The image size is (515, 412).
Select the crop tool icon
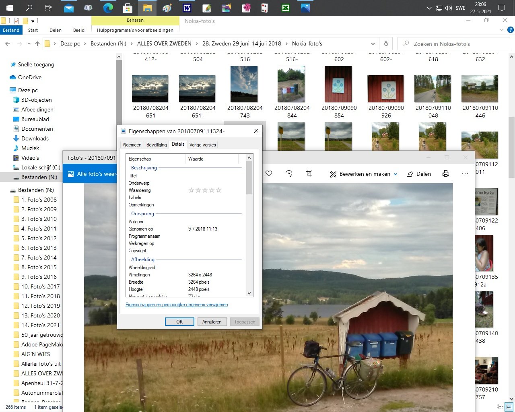pyautogui.click(x=309, y=173)
